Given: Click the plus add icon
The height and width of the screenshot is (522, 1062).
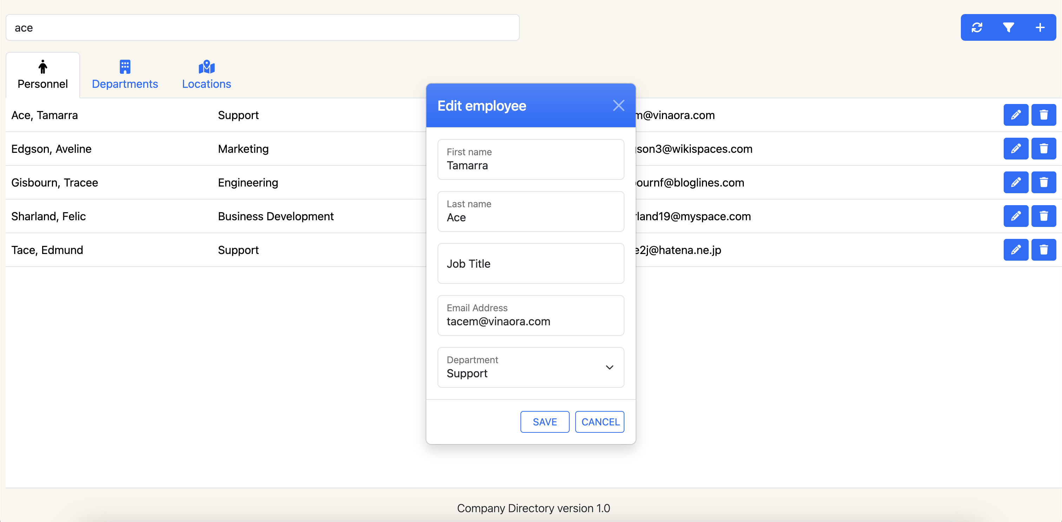Looking at the screenshot, I should [1040, 28].
